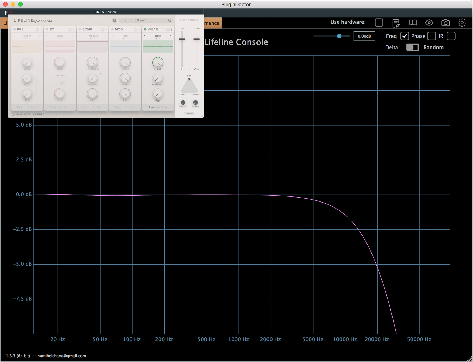Click the WEAR Age knob
Screen dimensions: 473x362
[x=158, y=94]
